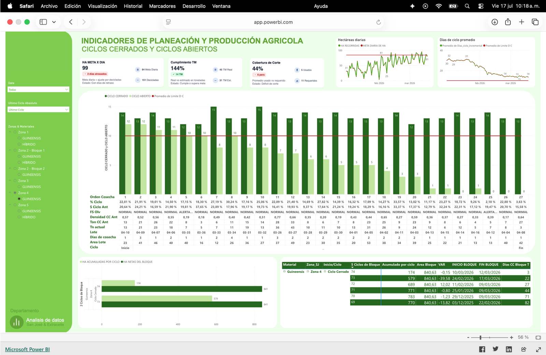546x355 pixels.
Task: Select GUINEENSIS under Zona 2 - Bloque 1
Action: [x=19, y=156]
